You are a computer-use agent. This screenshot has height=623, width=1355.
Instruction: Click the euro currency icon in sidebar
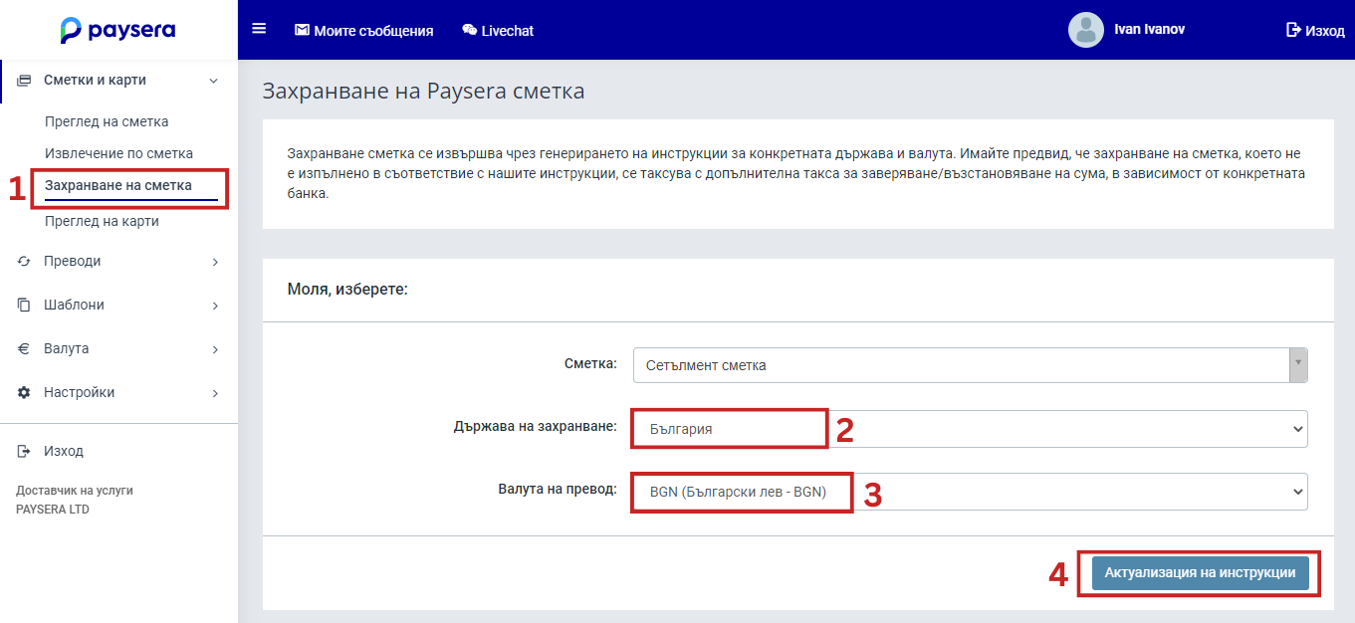tap(24, 349)
